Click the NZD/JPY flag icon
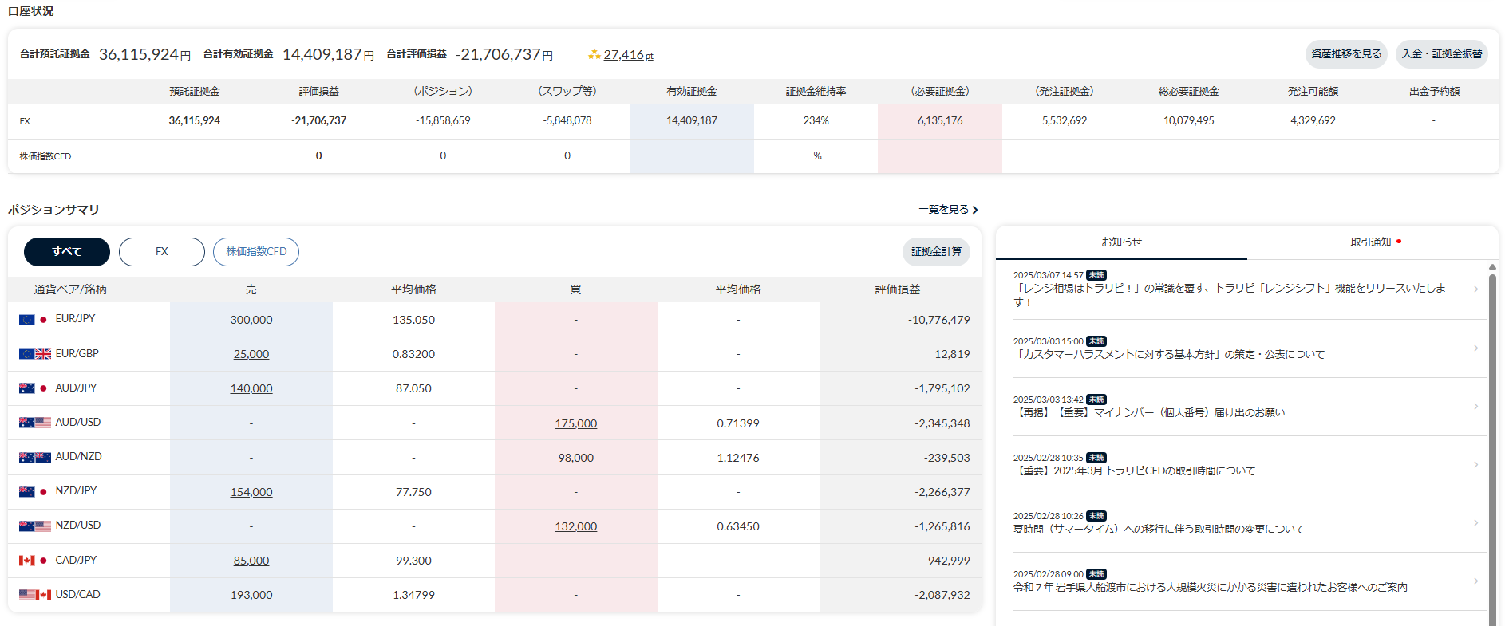 (x=34, y=492)
